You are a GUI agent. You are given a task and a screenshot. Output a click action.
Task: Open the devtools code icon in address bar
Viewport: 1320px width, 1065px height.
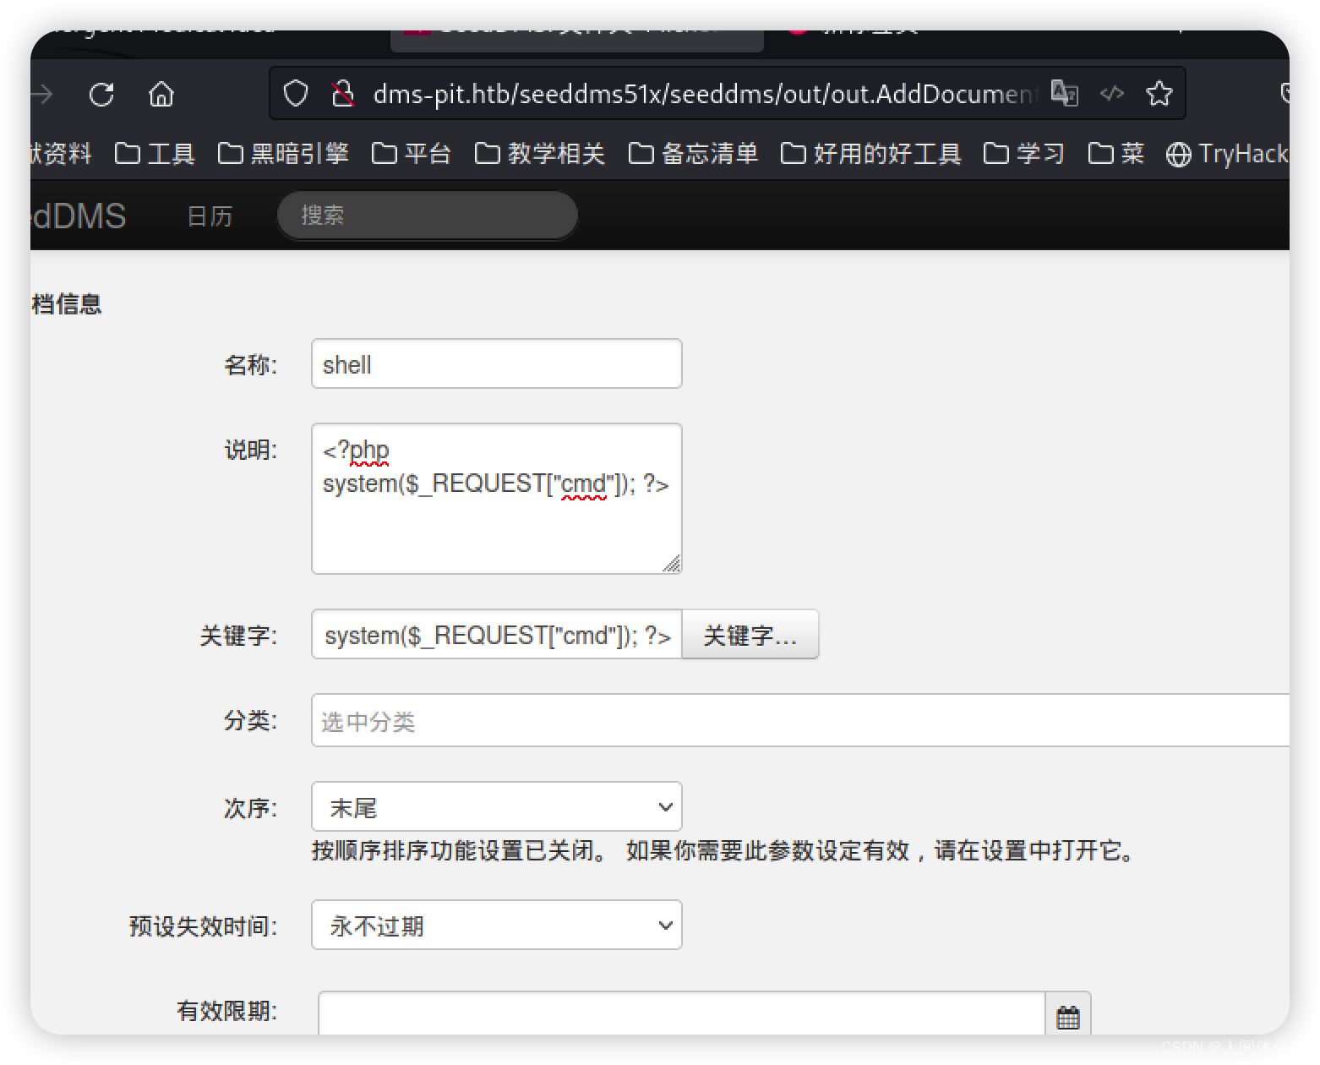1112,93
